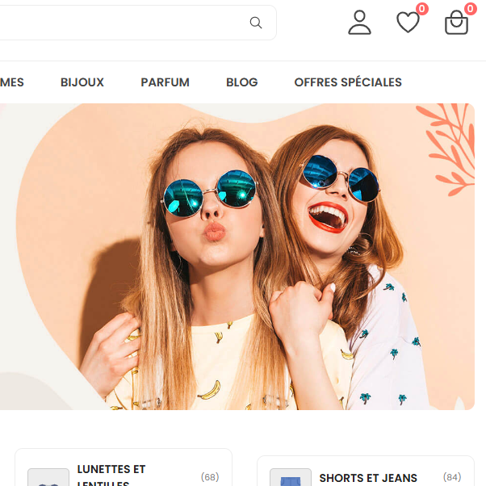Open the shopping bag cart icon

456,23
